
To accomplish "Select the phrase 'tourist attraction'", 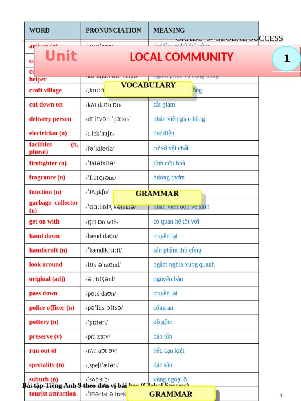I will [53, 394].
